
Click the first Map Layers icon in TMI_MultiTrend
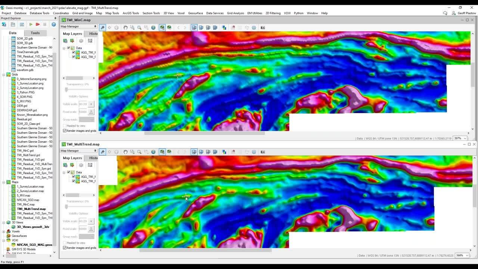click(x=65, y=165)
